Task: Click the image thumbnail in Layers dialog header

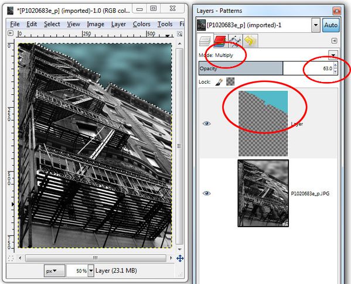Action: point(201,25)
